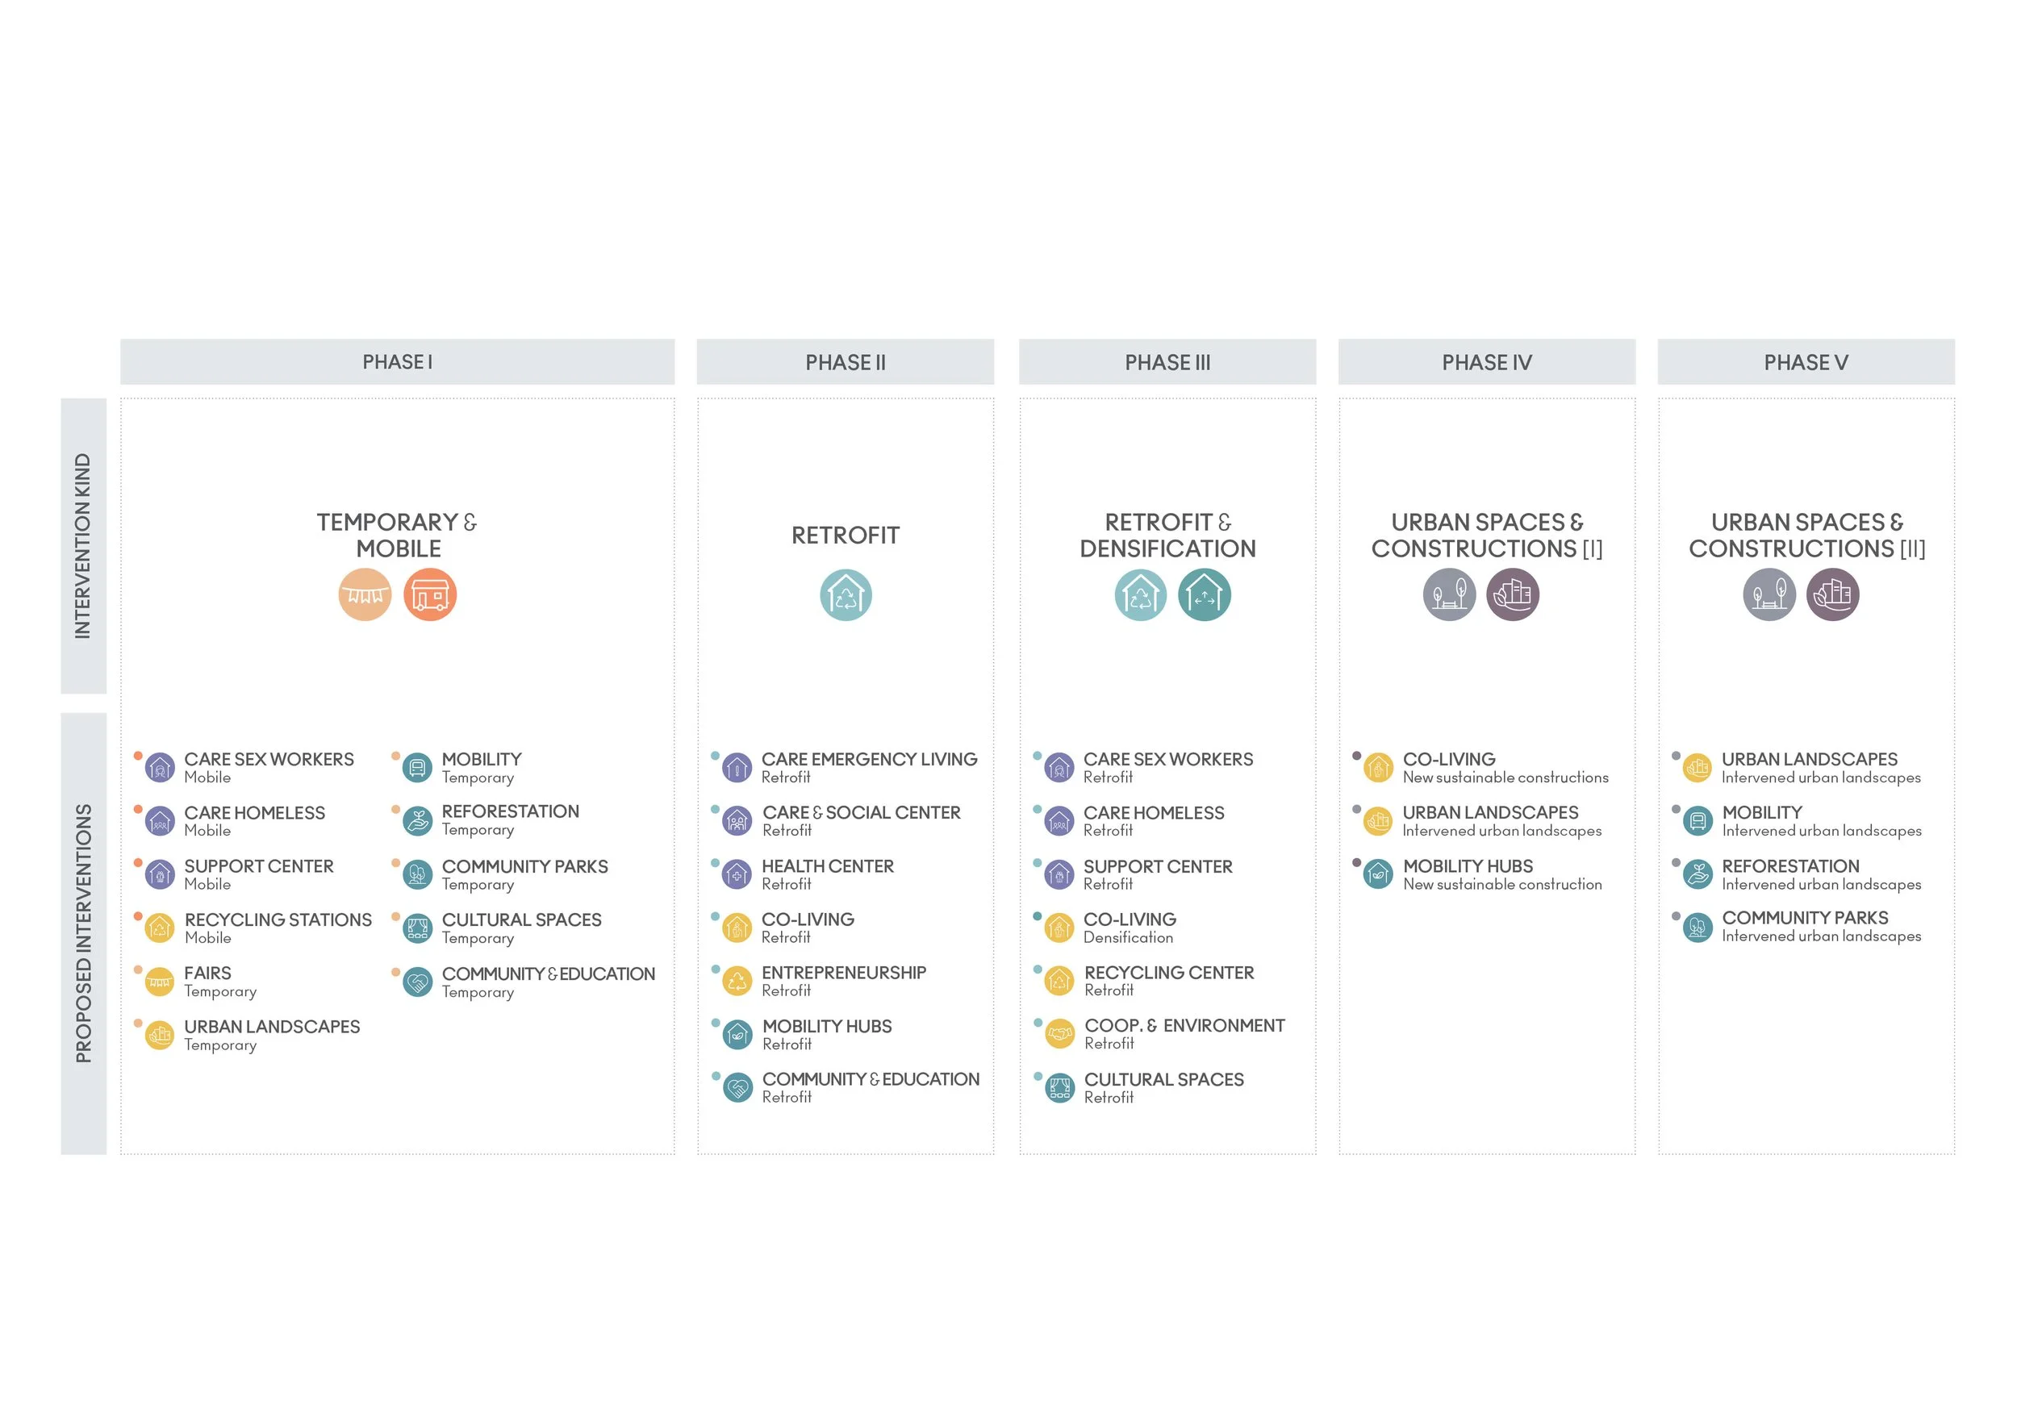Click the PROPOSED INTERVENTIONS side label
This screenshot has height=1426, width=2017.
pos(83,933)
